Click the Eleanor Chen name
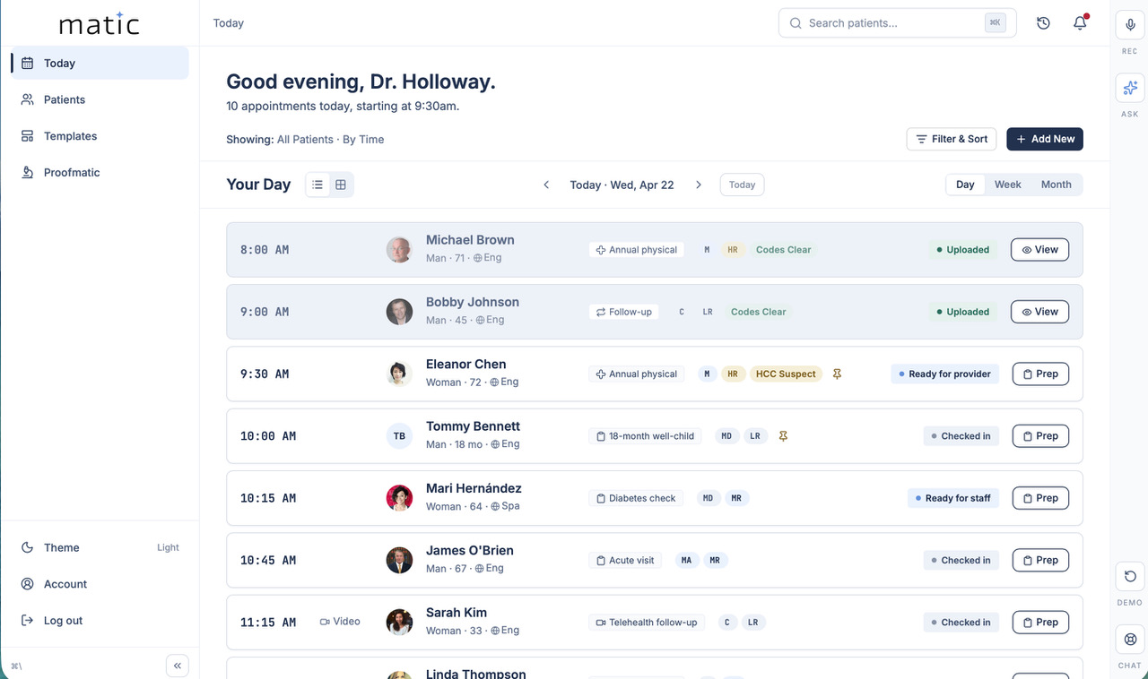Image resolution: width=1148 pixels, height=679 pixels. 465,364
